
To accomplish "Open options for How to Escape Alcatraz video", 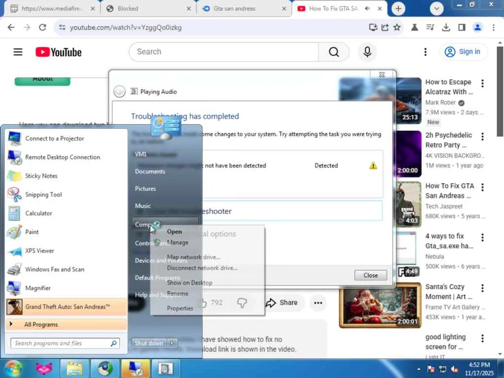I will 482,84.
